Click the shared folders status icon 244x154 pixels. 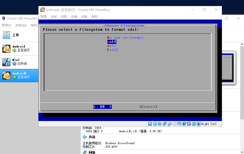pyautogui.click(x=174, y=124)
